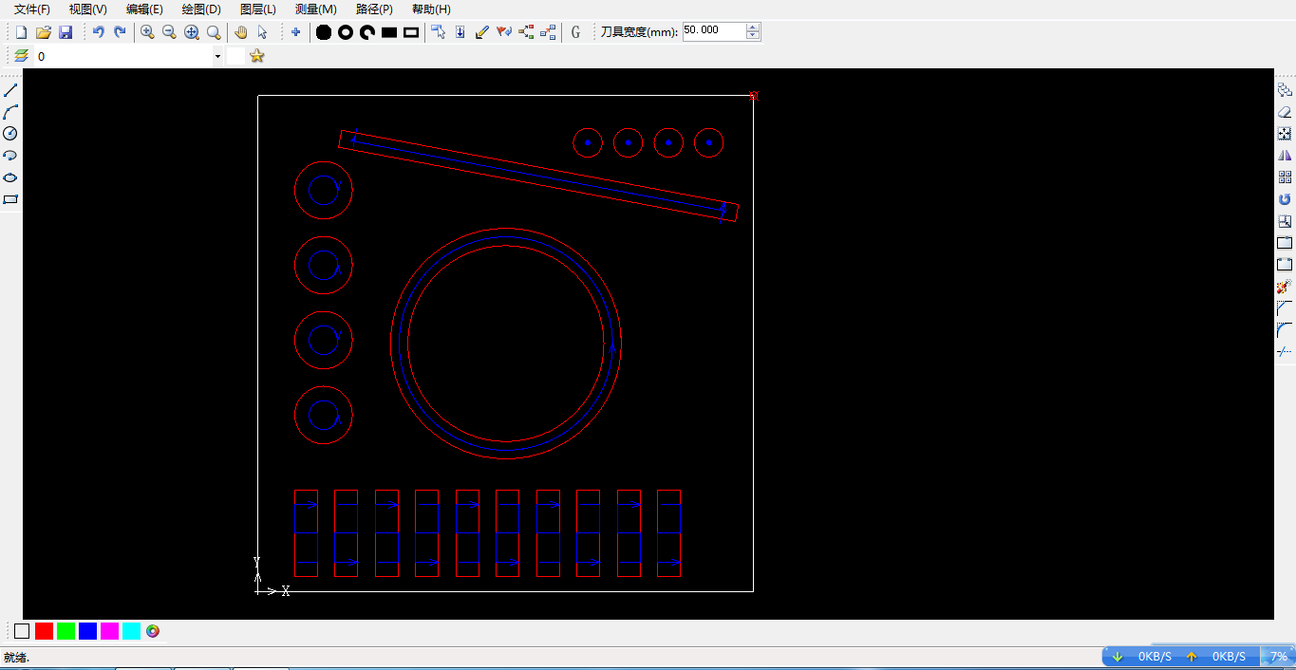This screenshot has height=670, width=1296.
Task: Increase tool width with up stepper arrow
Action: [x=753, y=28]
